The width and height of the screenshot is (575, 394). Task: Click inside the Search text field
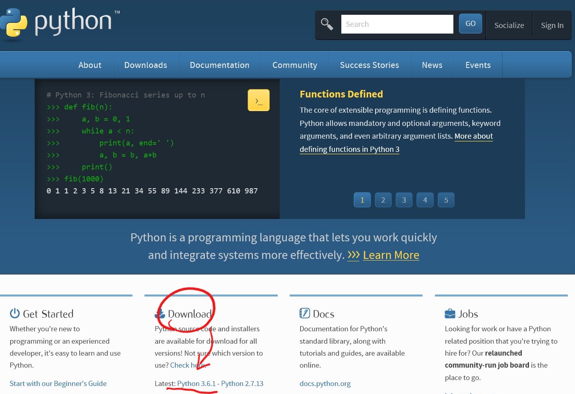tap(397, 24)
